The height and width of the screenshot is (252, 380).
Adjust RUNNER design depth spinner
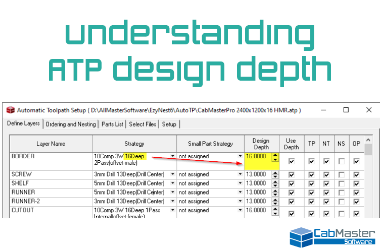pyautogui.click(x=275, y=193)
